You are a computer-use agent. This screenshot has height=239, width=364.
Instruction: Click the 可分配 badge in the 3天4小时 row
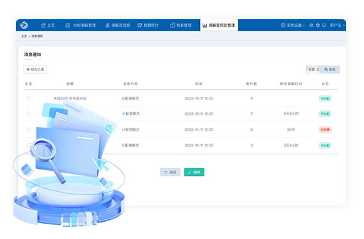click(325, 145)
